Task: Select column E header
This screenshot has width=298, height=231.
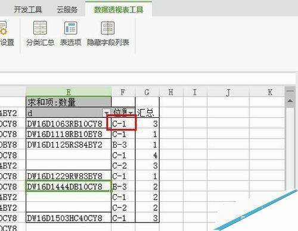Action: [69, 92]
